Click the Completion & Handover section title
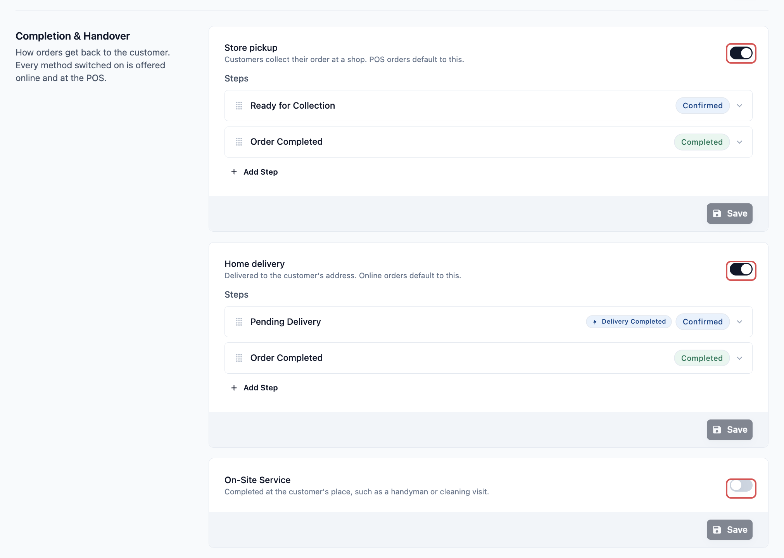The height and width of the screenshot is (558, 784). tap(73, 36)
